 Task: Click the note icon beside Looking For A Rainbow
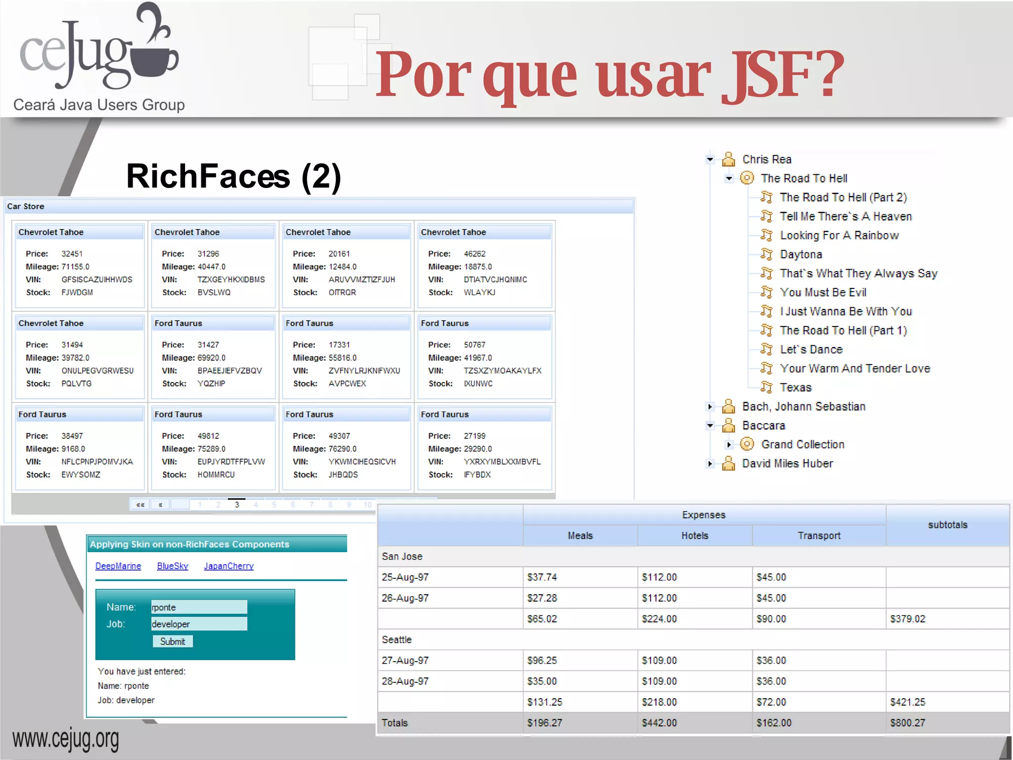[x=766, y=235]
